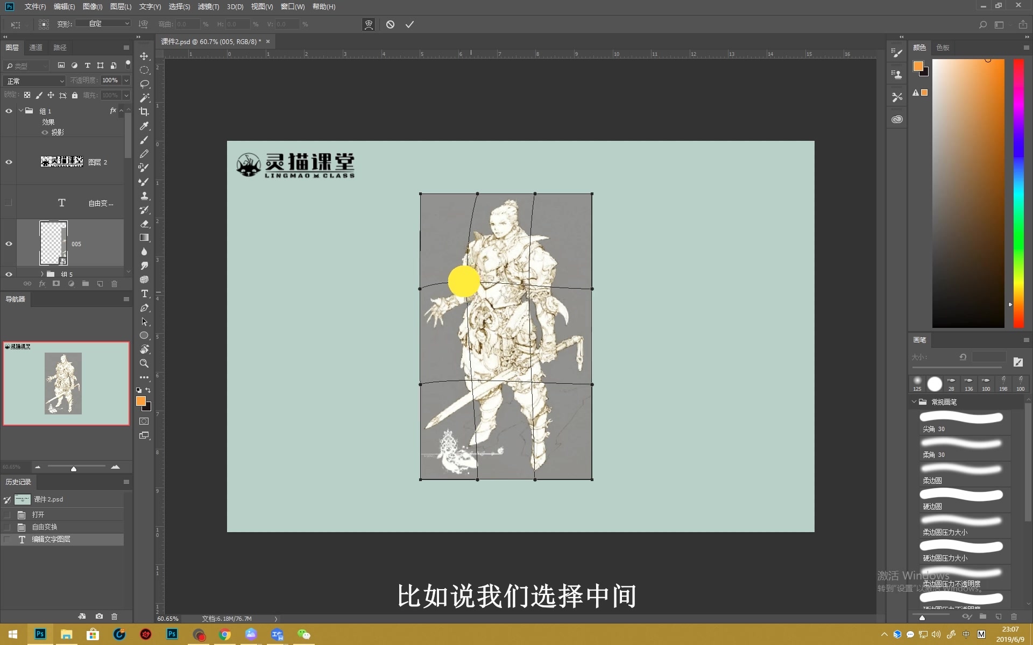Select the Brush tool
This screenshot has height=645, width=1033.
tap(144, 140)
